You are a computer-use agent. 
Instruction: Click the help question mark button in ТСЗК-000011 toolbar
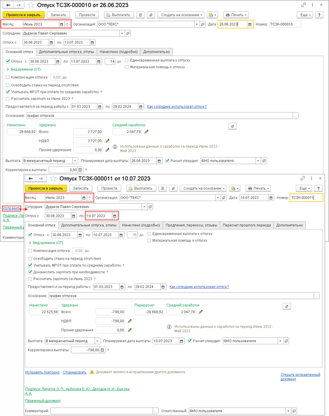(318, 189)
